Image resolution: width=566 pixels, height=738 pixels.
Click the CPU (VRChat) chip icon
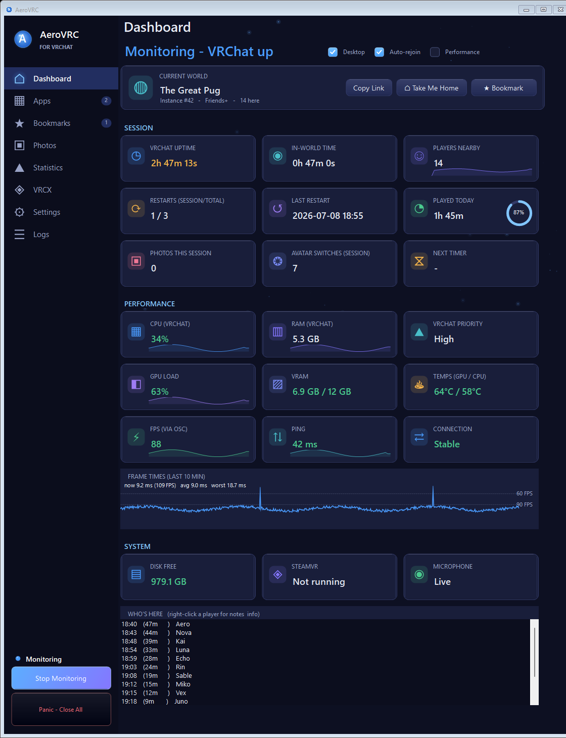coord(136,332)
